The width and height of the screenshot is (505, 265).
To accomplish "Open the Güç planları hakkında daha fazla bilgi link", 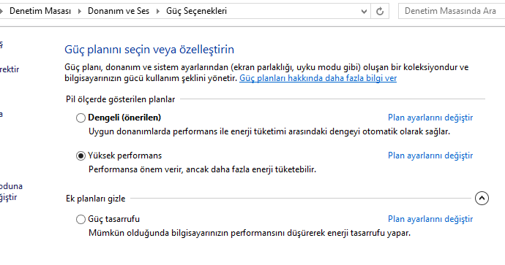I will click(x=318, y=78).
